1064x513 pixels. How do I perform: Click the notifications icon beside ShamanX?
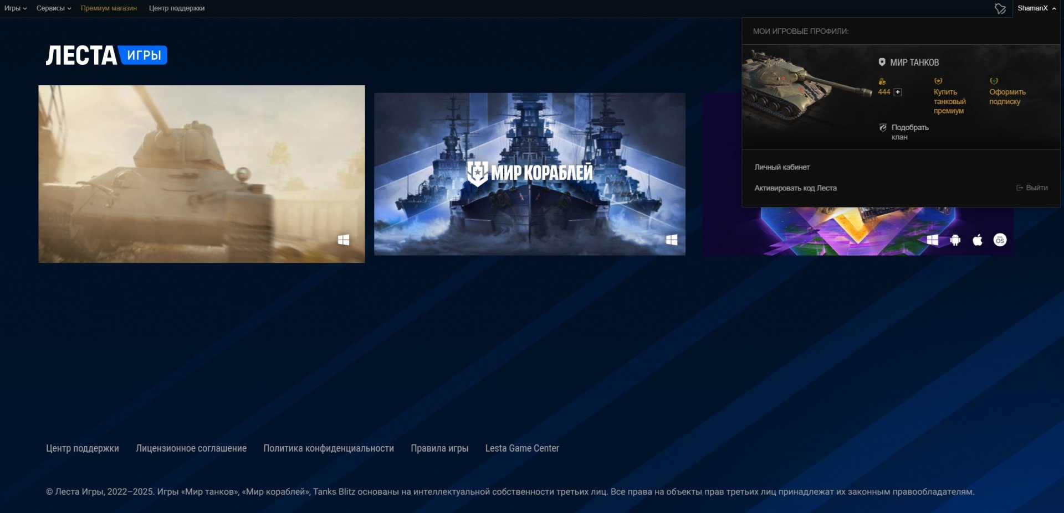point(1000,8)
